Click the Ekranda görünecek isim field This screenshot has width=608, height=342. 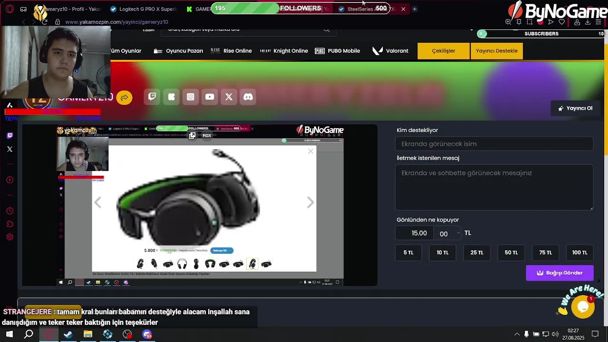click(494, 144)
